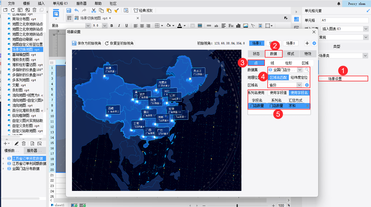Select 场景3 button
371x207 pixels.
(291, 43)
